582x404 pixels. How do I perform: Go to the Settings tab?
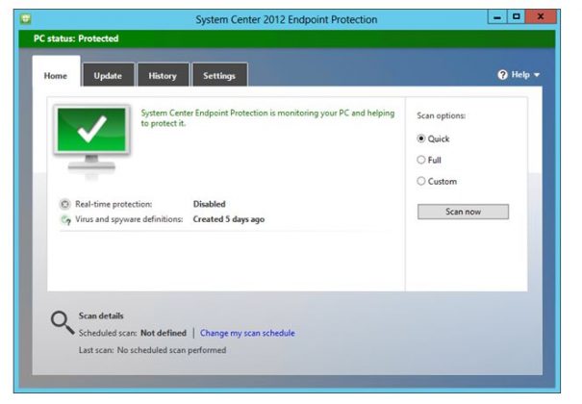click(219, 75)
